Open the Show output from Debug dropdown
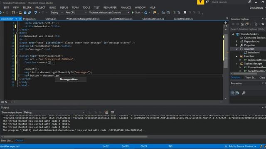The image size is (266, 149). coord(54,112)
